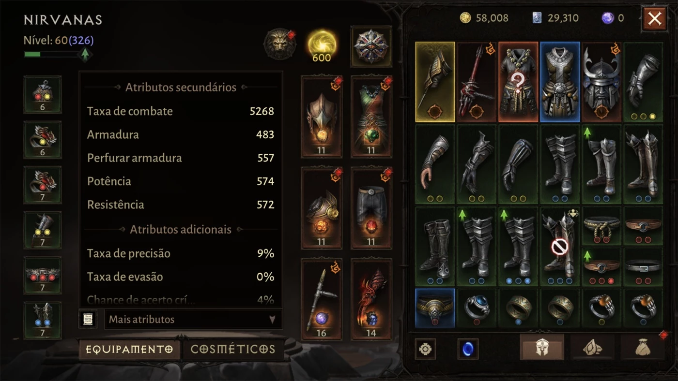
Task: Select the glowing 600 resonance orb
Action: pyautogui.click(x=322, y=46)
